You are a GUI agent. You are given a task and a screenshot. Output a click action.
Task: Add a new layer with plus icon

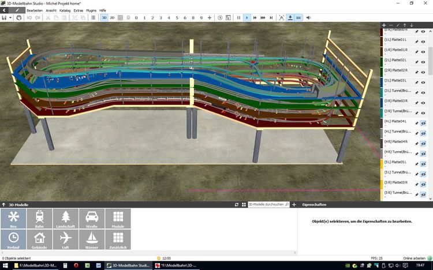pos(384,25)
